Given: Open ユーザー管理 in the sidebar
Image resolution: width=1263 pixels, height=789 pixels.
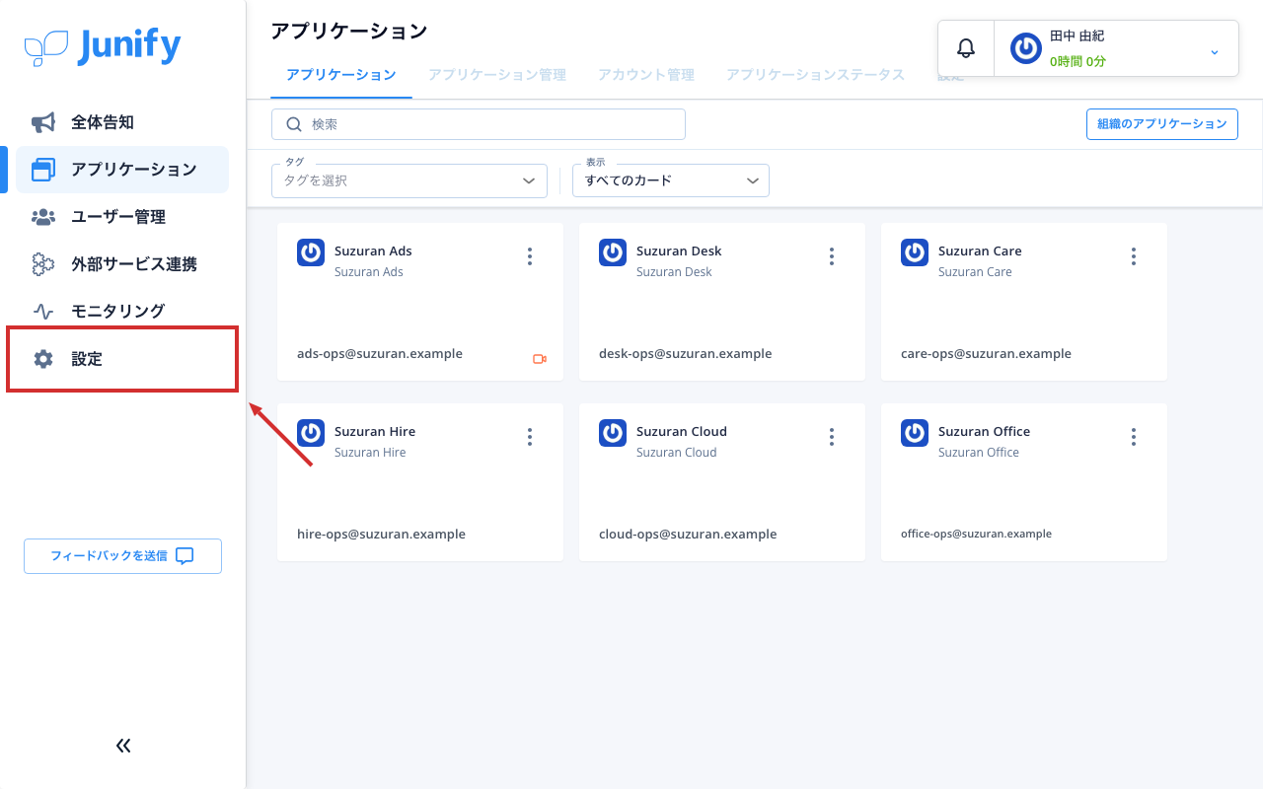Looking at the screenshot, I should 122,217.
